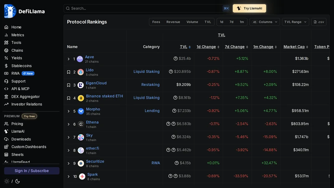Open the TVL Range dropdown
Screen dimensions: 334x188
point(296,22)
